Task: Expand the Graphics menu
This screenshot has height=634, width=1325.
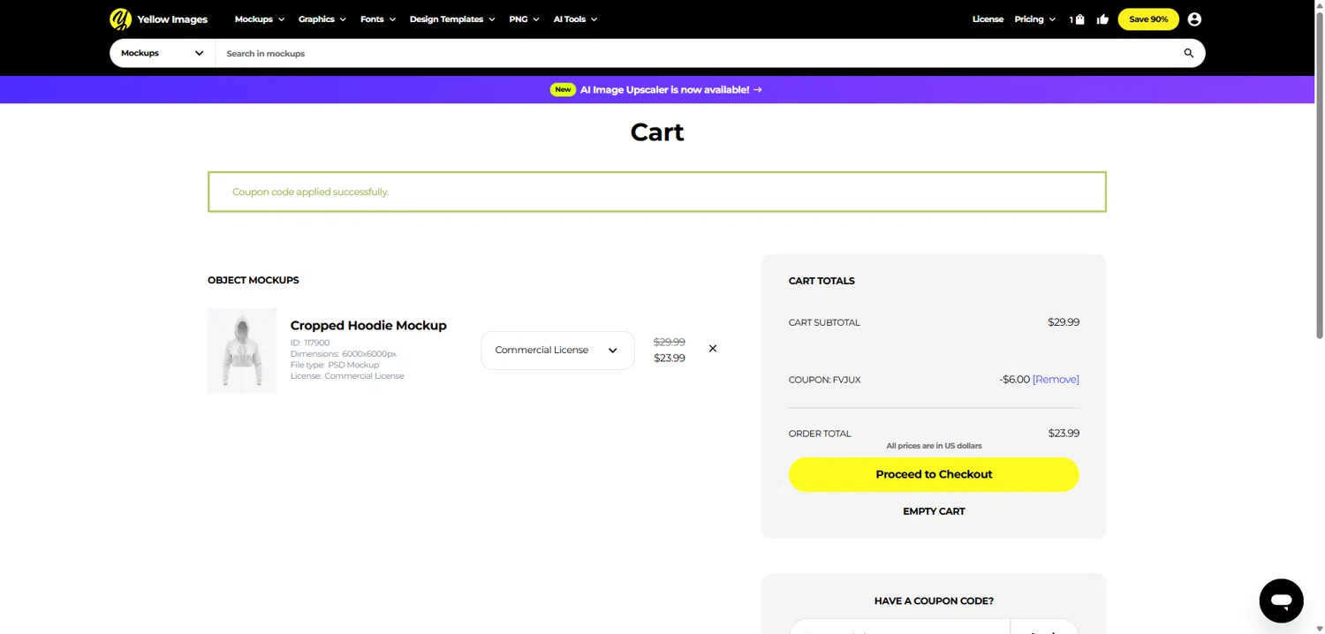Action: coord(322,19)
